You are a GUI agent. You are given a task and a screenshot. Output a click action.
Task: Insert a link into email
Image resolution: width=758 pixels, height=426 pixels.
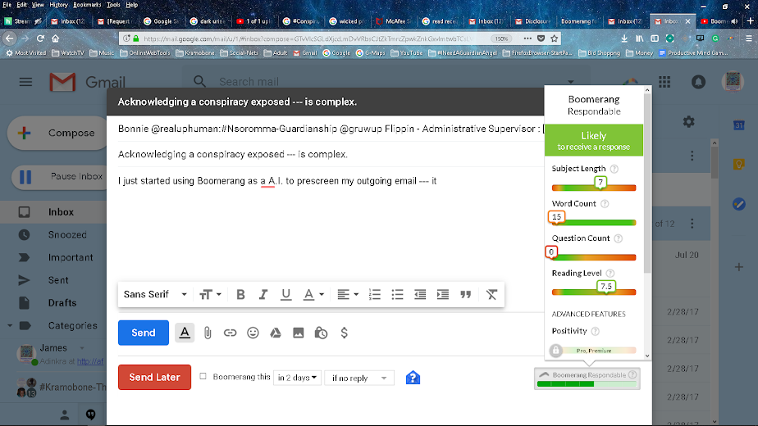point(230,333)
